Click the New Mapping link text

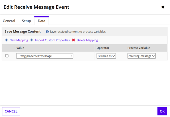[x=19, y=40]
